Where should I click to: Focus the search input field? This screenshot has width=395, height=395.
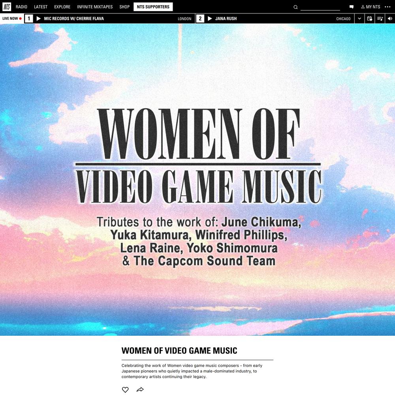click(x=320, y=7)
